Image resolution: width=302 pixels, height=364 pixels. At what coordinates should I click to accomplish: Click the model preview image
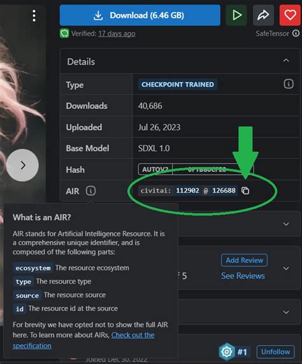[22, 105]
